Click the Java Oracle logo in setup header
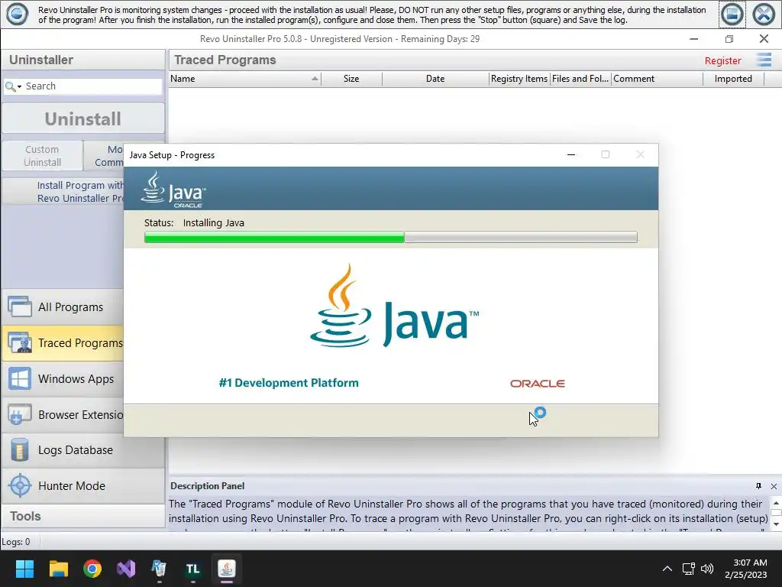This screenshot has width=782, height=587. tap(173, 190)
